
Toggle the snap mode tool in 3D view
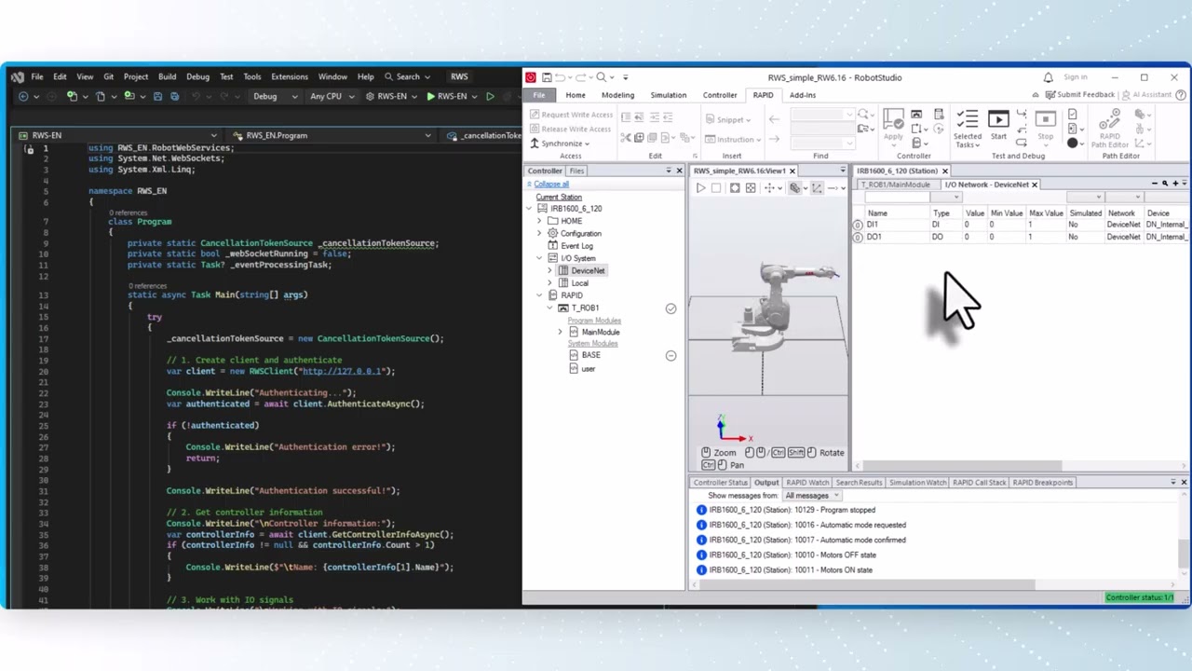(x=818, y=188)
